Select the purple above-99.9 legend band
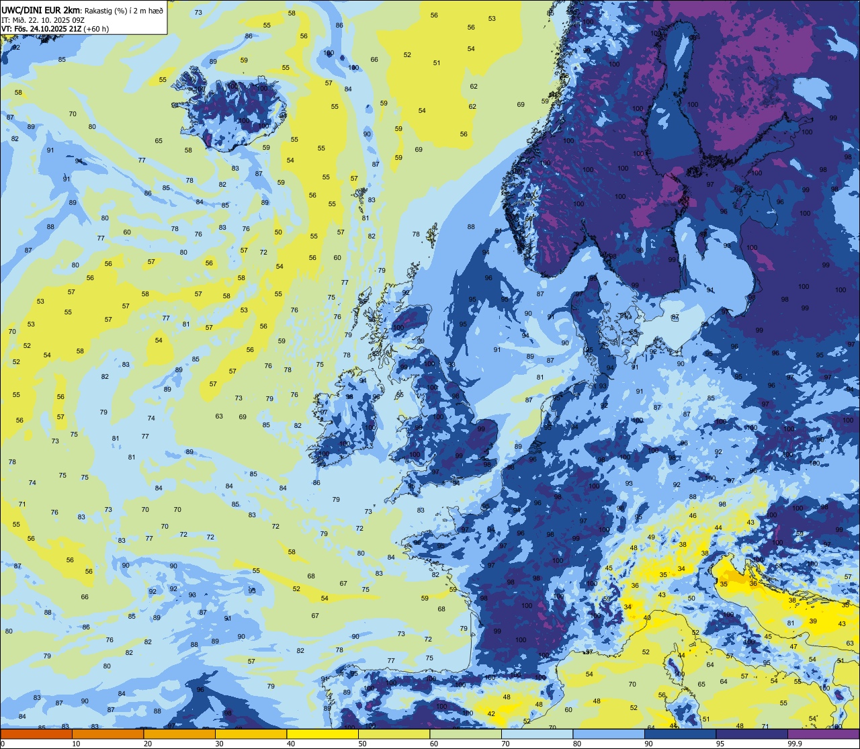 (x=823, y=734)
